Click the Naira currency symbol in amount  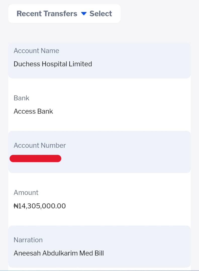[16, 206]
